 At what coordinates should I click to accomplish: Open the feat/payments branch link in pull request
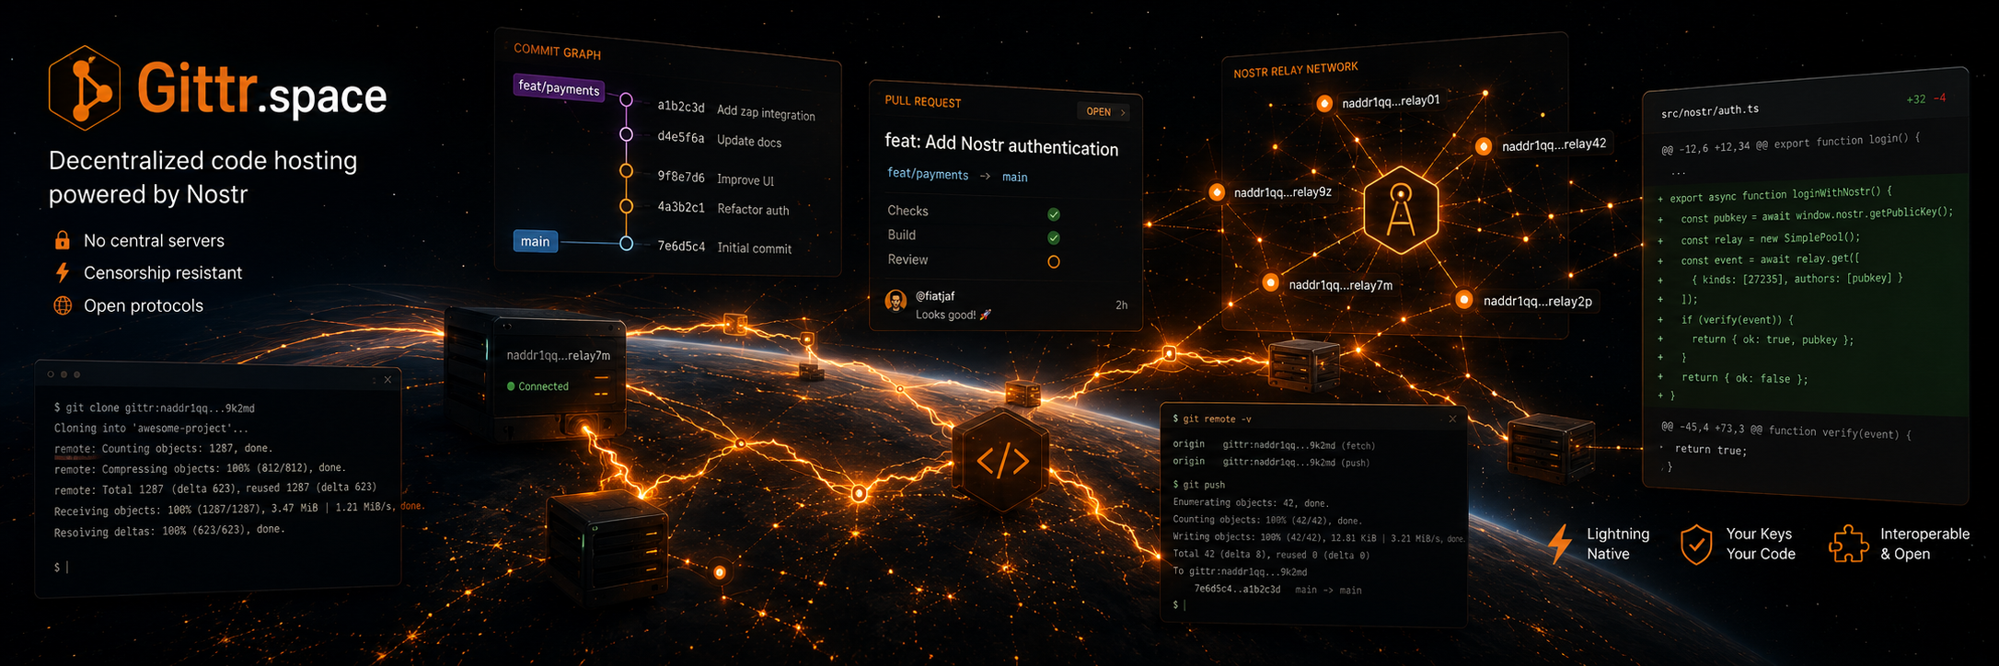pyautogui.click(x=928, y=174)
